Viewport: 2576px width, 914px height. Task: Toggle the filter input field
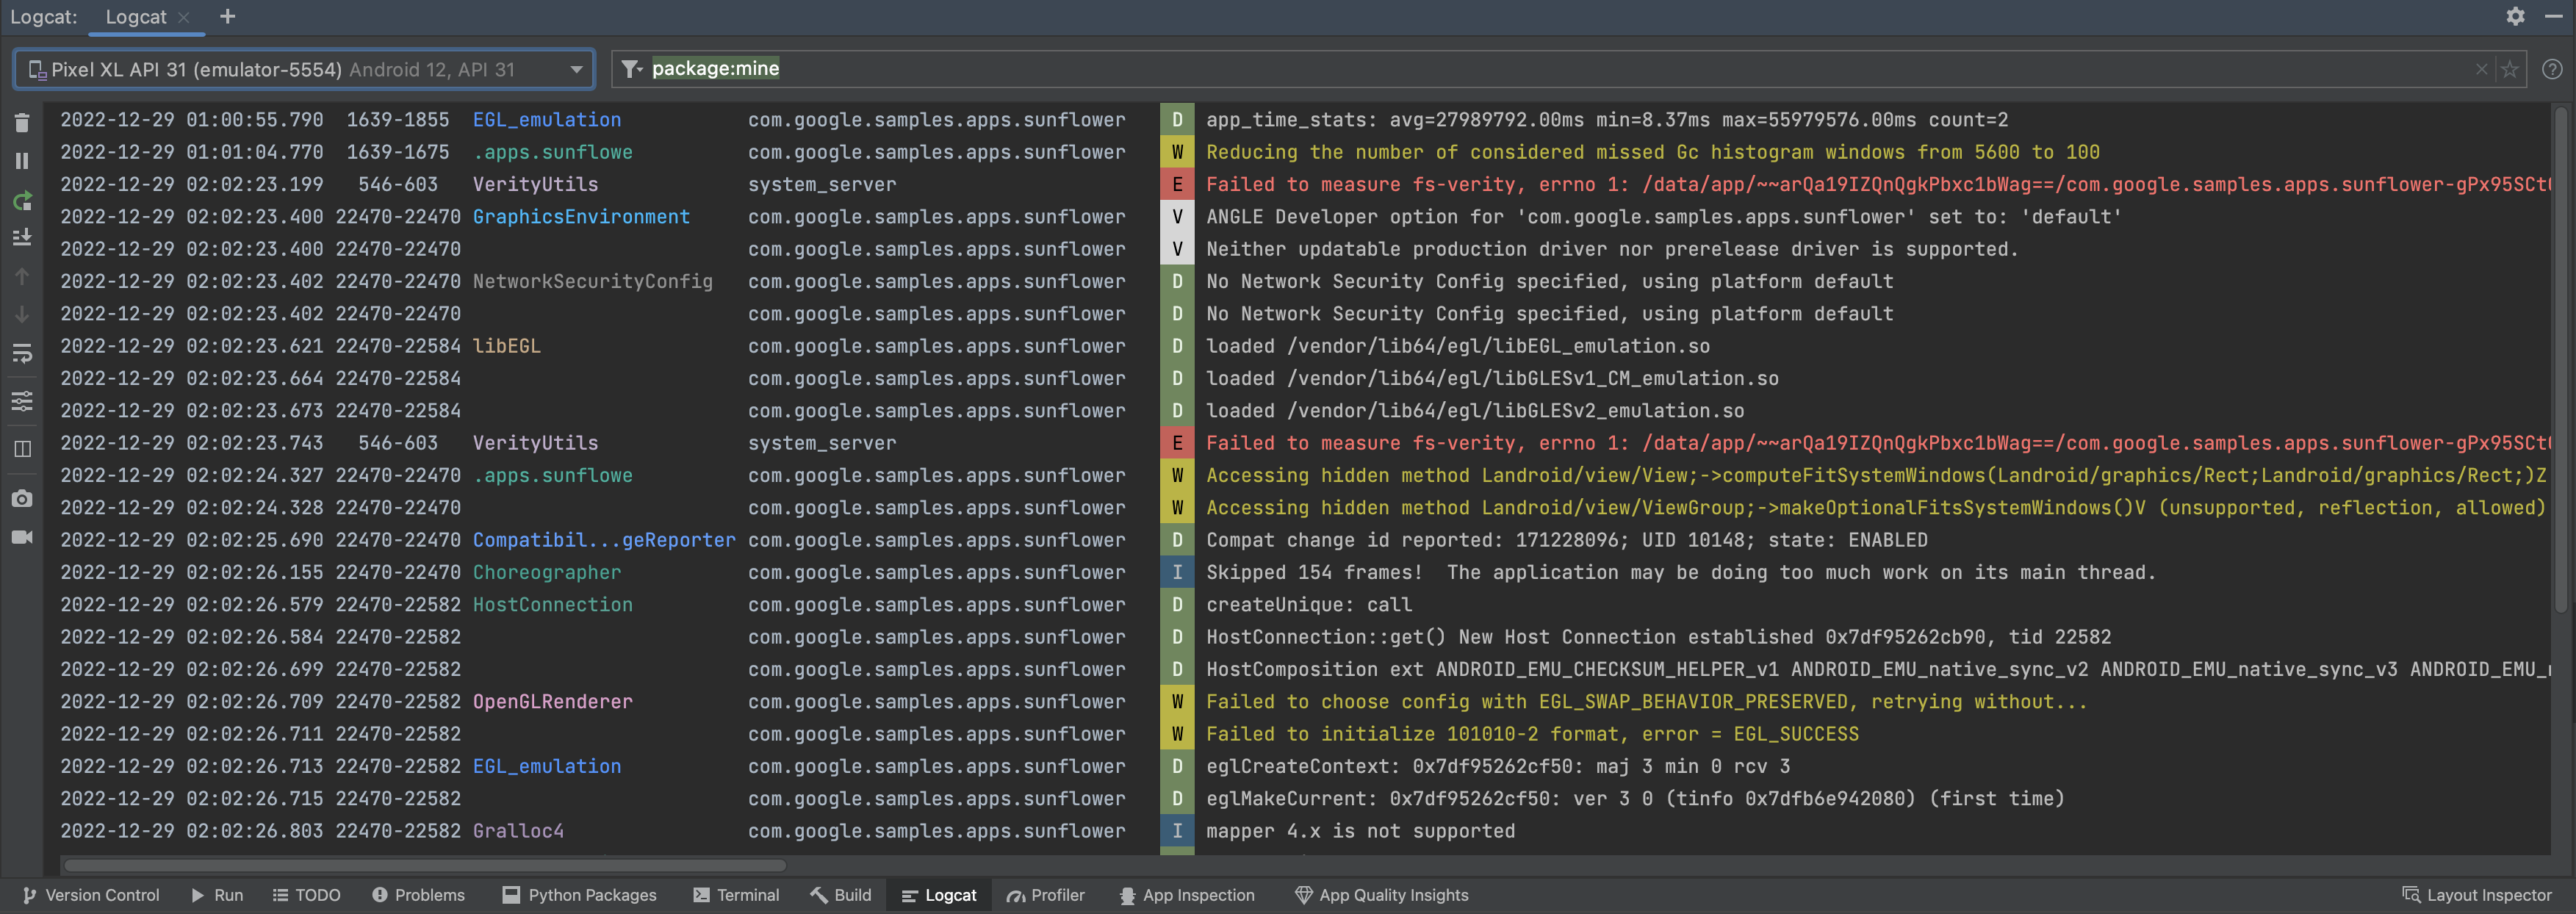627,71
